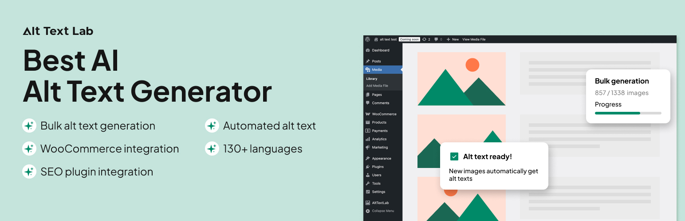The image size is (685, 221).
Task: Click the Users person icon
Action: click(x=368, y=175)
